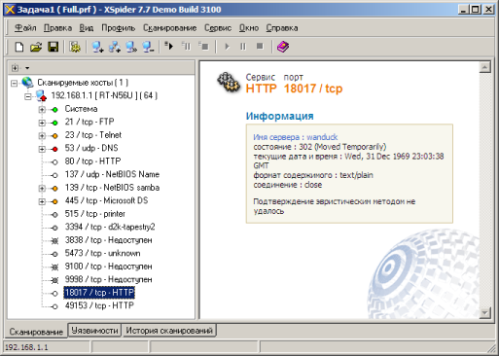Open a task file via folder icon
This screenshot has height=356, width=499.
point(36,47)
